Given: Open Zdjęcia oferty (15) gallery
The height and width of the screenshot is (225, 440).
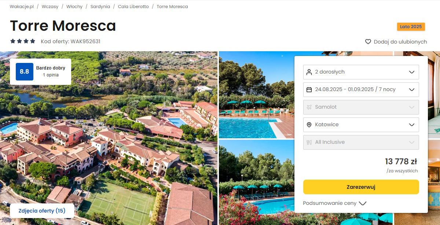Looking at the screenshot, I should [x=42, y=211].
